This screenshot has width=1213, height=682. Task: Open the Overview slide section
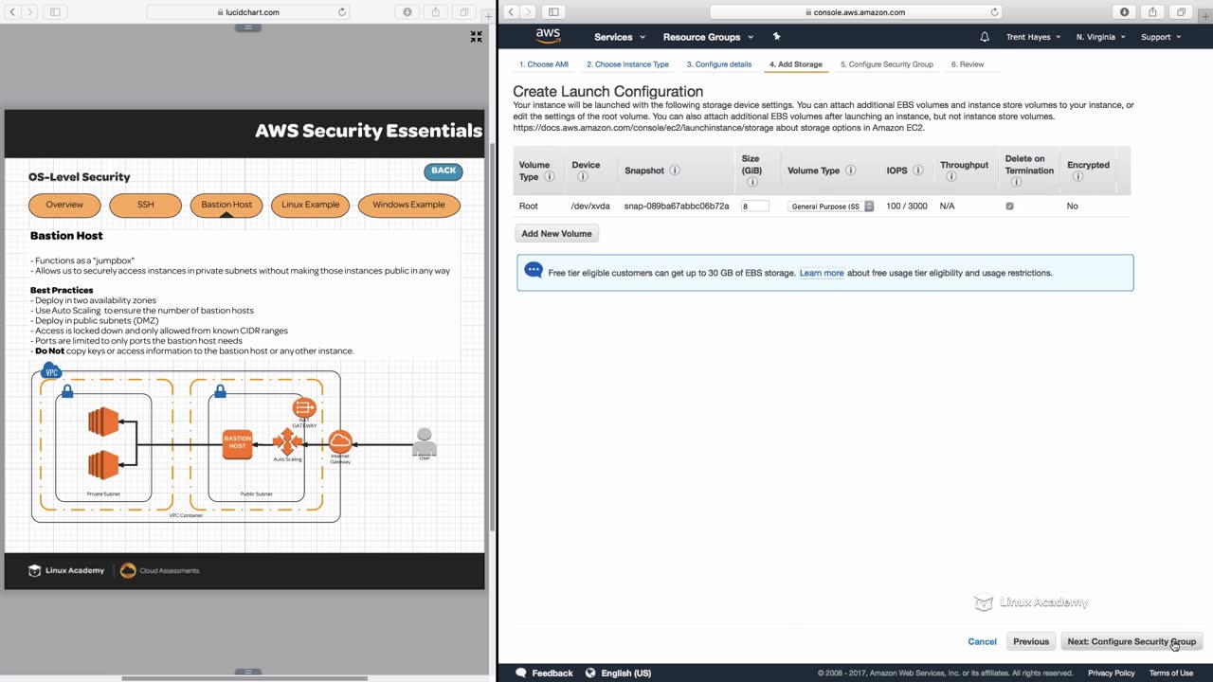pos(64,205)
